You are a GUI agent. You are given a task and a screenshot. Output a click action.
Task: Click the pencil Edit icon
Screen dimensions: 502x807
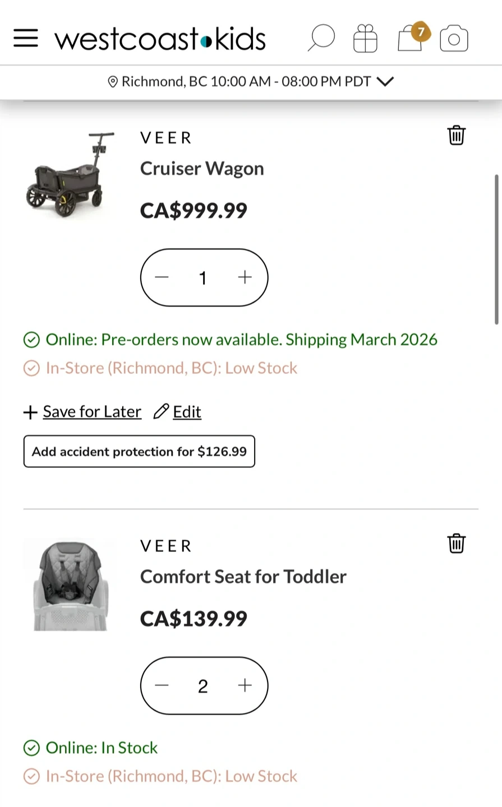click(162, 411)
